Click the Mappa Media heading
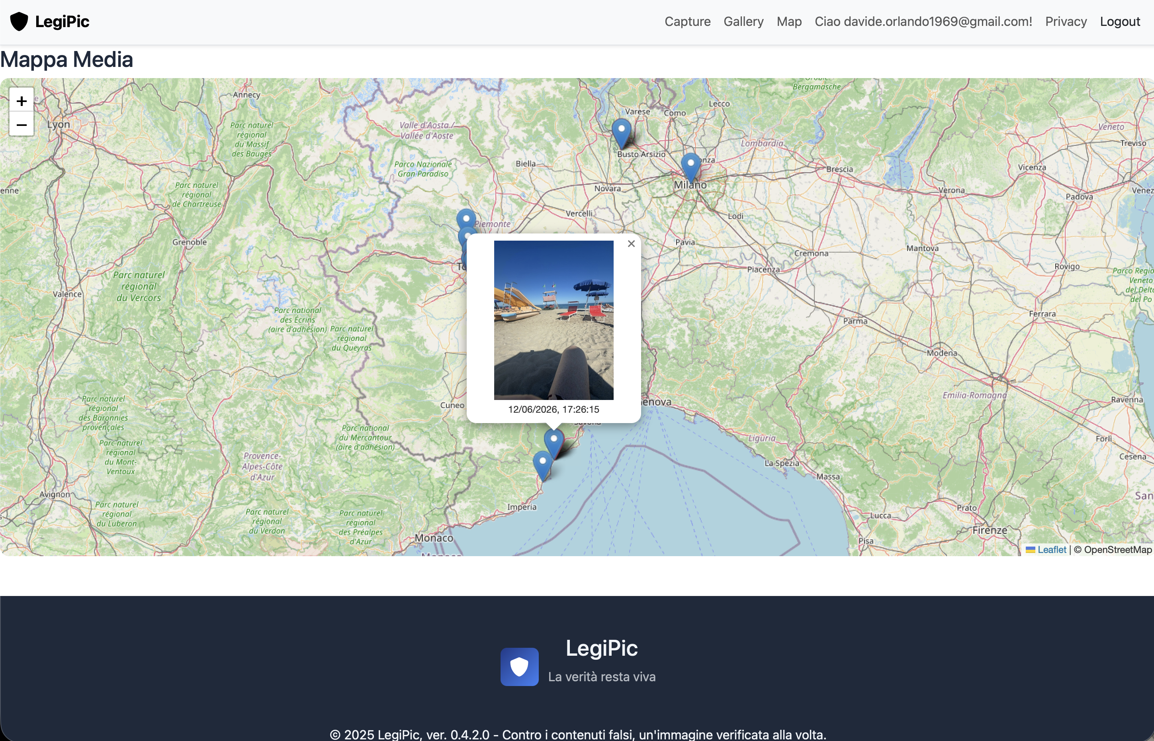 [x=67, y=60]
